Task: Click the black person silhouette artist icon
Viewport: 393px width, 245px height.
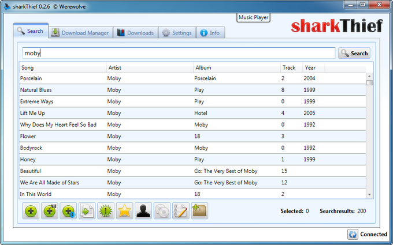Action: point(143,211)
